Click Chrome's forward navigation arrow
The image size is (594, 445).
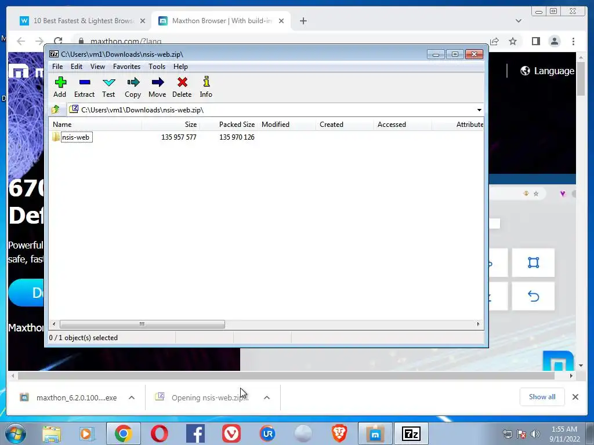click(39, 41)
